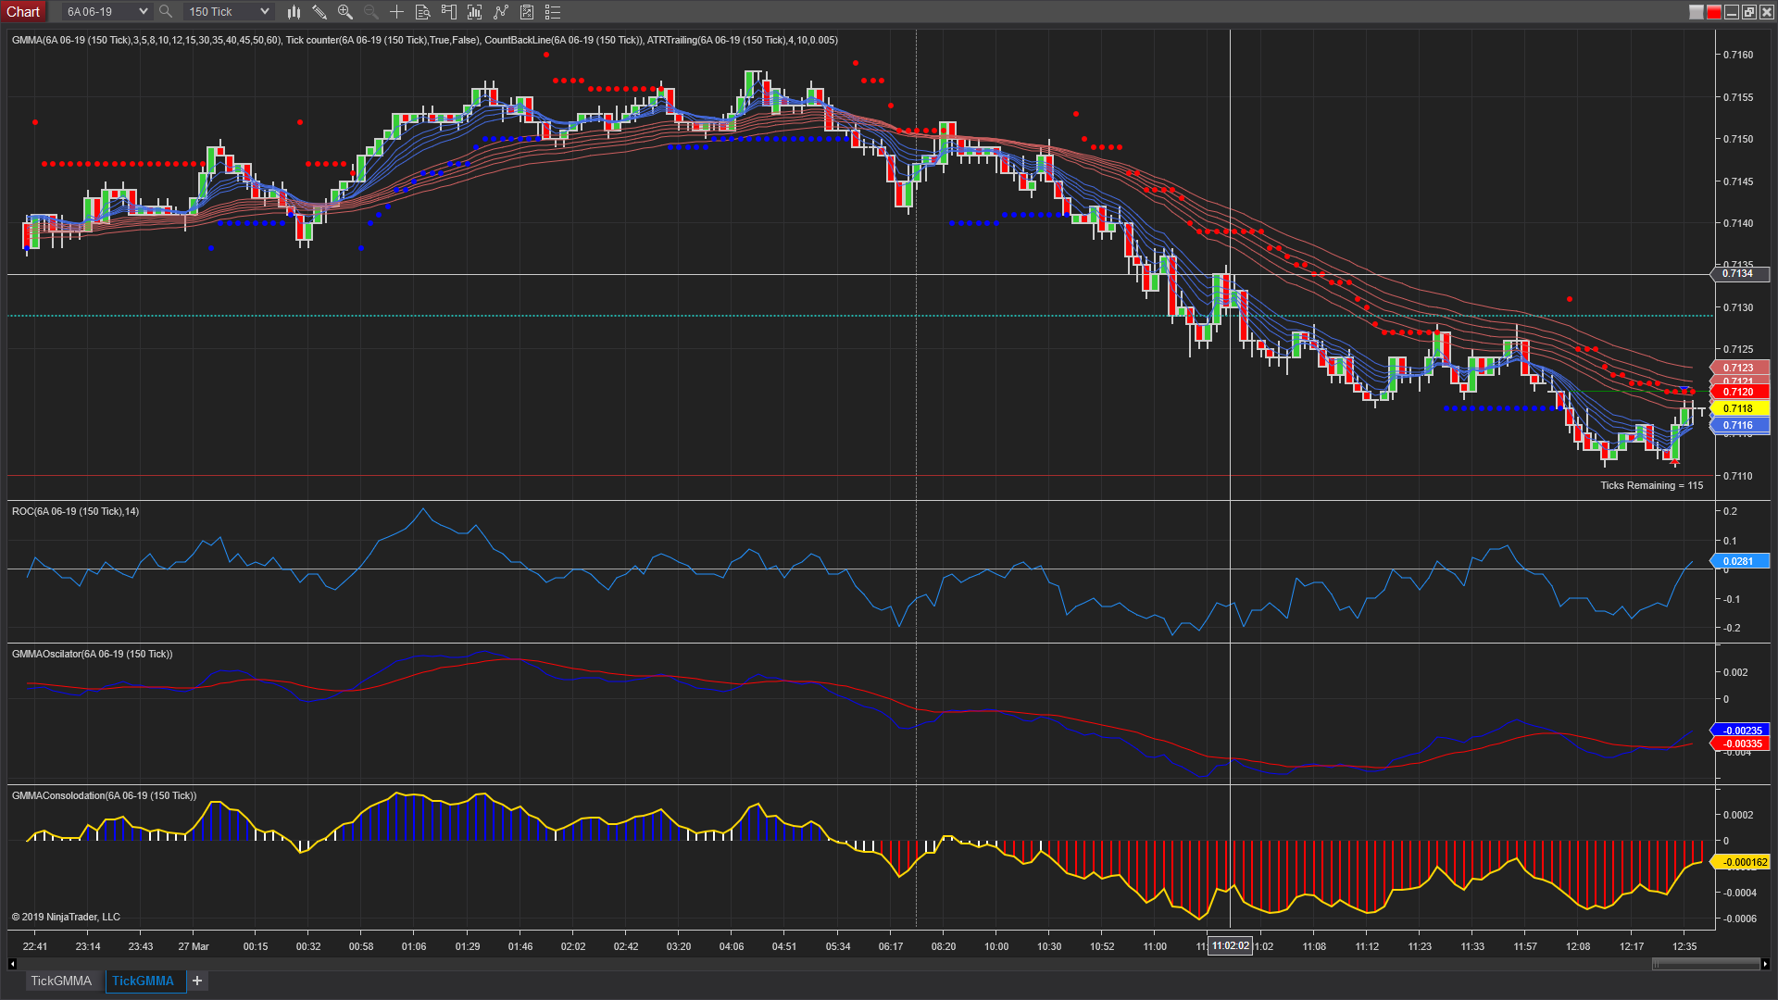This screenshot has height=1000, width=1778.
Task: Click the instrument search magnifier icon
Action: [x=166, y=12]
